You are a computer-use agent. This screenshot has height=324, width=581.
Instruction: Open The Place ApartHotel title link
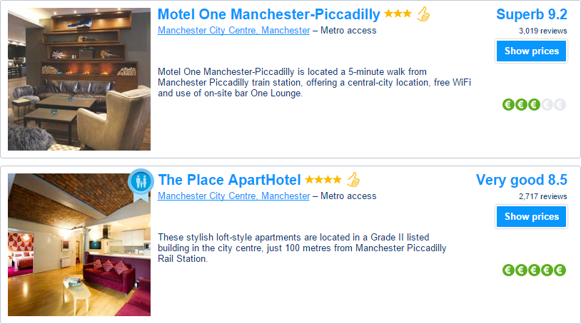tap(229, 180)
